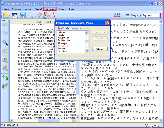Click left arrow of image horizontal scrollbar
Image resolution: width=164 pixels, height=128 pixels.
(12, 121)
